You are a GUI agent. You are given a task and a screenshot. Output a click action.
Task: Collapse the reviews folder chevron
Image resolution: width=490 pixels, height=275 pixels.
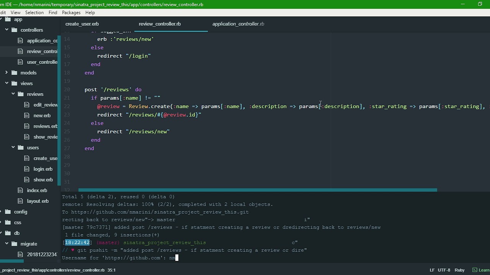(13, 94)
